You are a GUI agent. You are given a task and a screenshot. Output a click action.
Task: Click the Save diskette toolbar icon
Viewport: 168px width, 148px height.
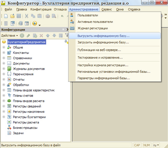(x=19, y=16)
